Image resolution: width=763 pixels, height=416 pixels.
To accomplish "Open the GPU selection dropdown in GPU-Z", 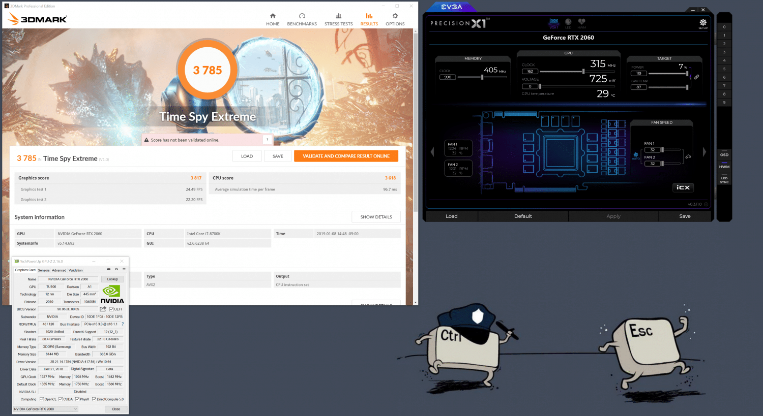I will point(45,409).
